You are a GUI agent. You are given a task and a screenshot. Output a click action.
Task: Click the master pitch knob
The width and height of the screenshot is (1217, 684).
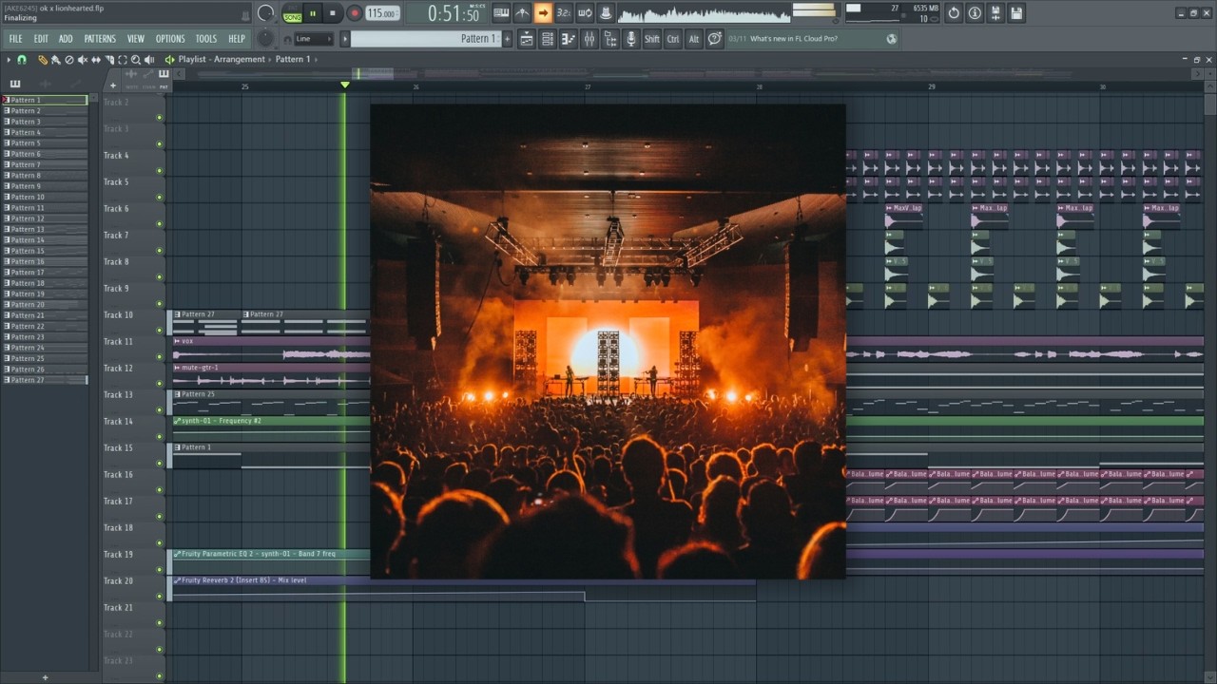(266, 39)
